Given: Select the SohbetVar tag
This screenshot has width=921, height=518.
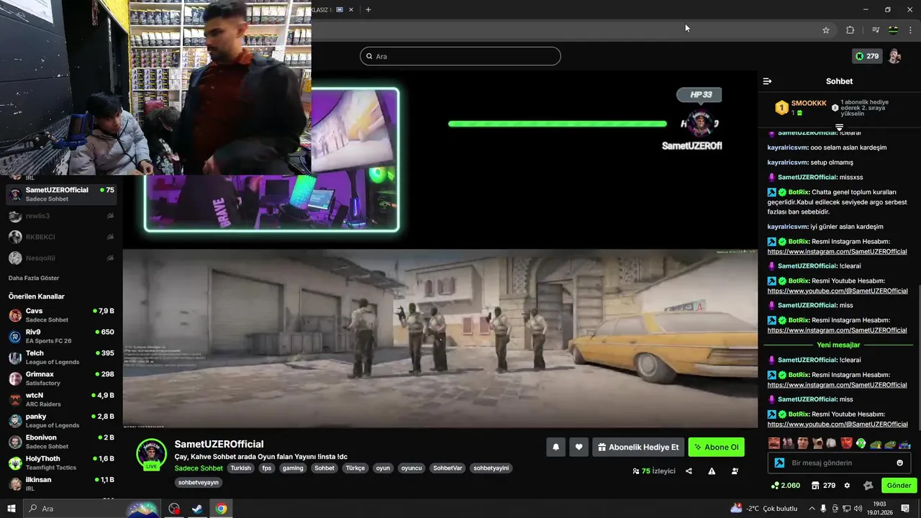Looking at the screenshot, I should (448, 468).
